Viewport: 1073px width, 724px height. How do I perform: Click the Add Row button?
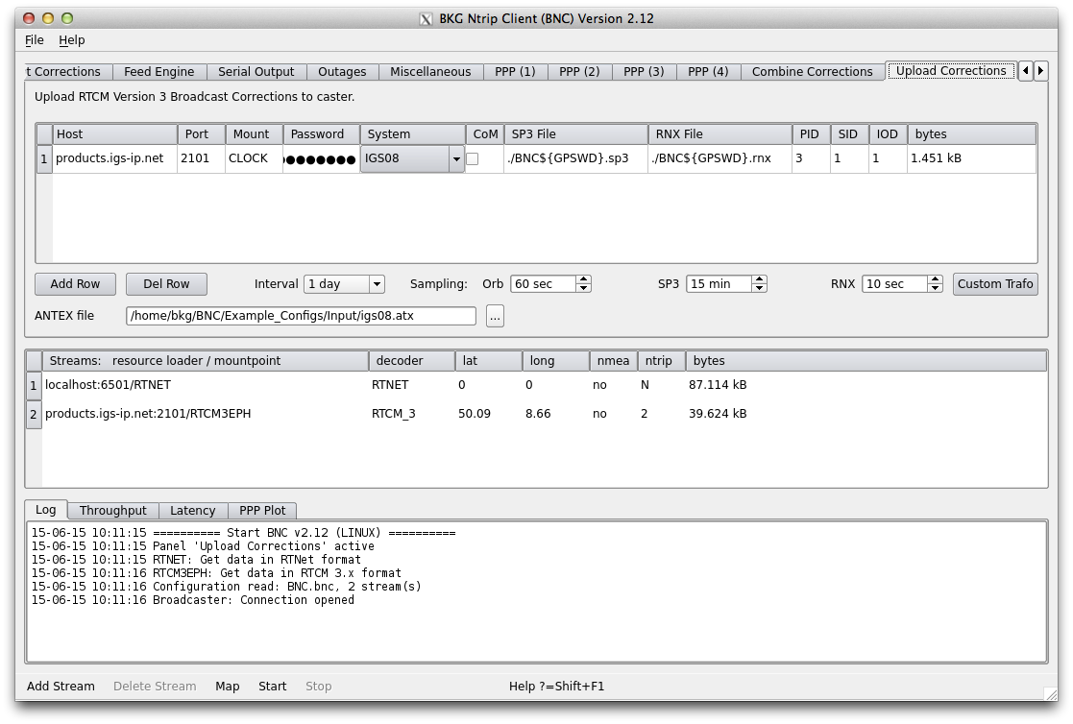(x=75, y=284)
